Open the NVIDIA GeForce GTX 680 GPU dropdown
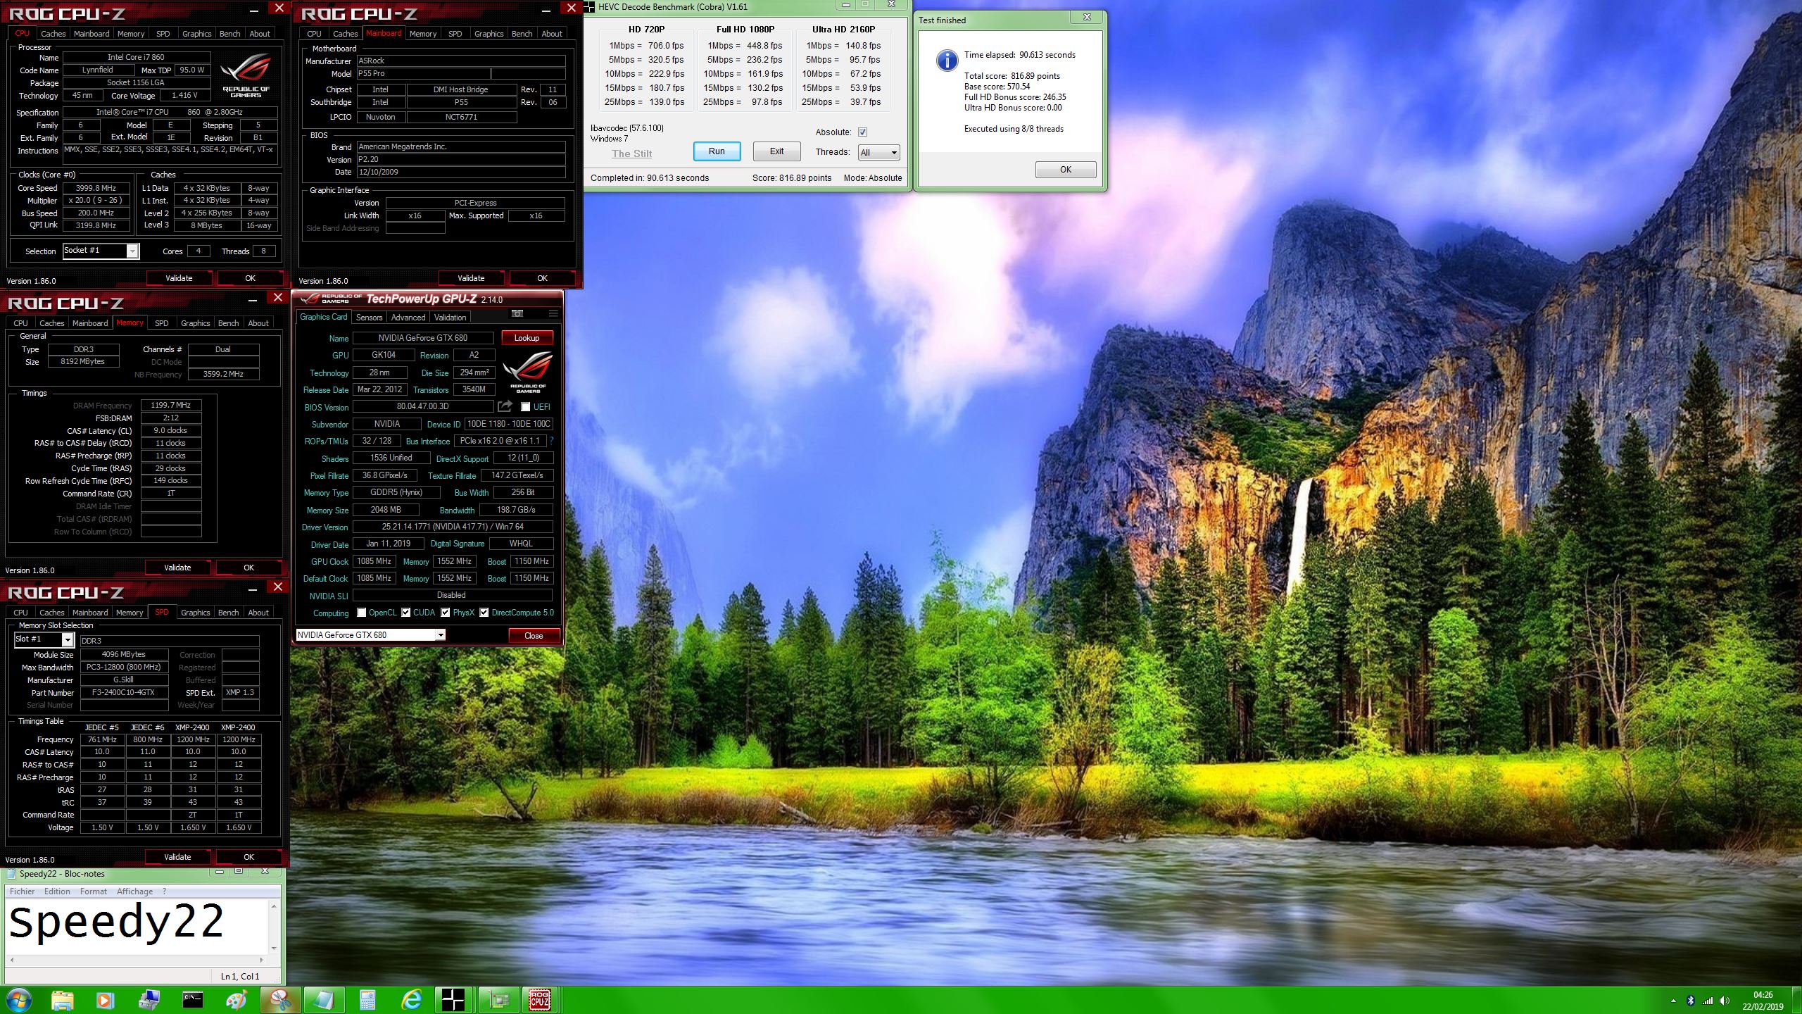 tap(370, 635)
